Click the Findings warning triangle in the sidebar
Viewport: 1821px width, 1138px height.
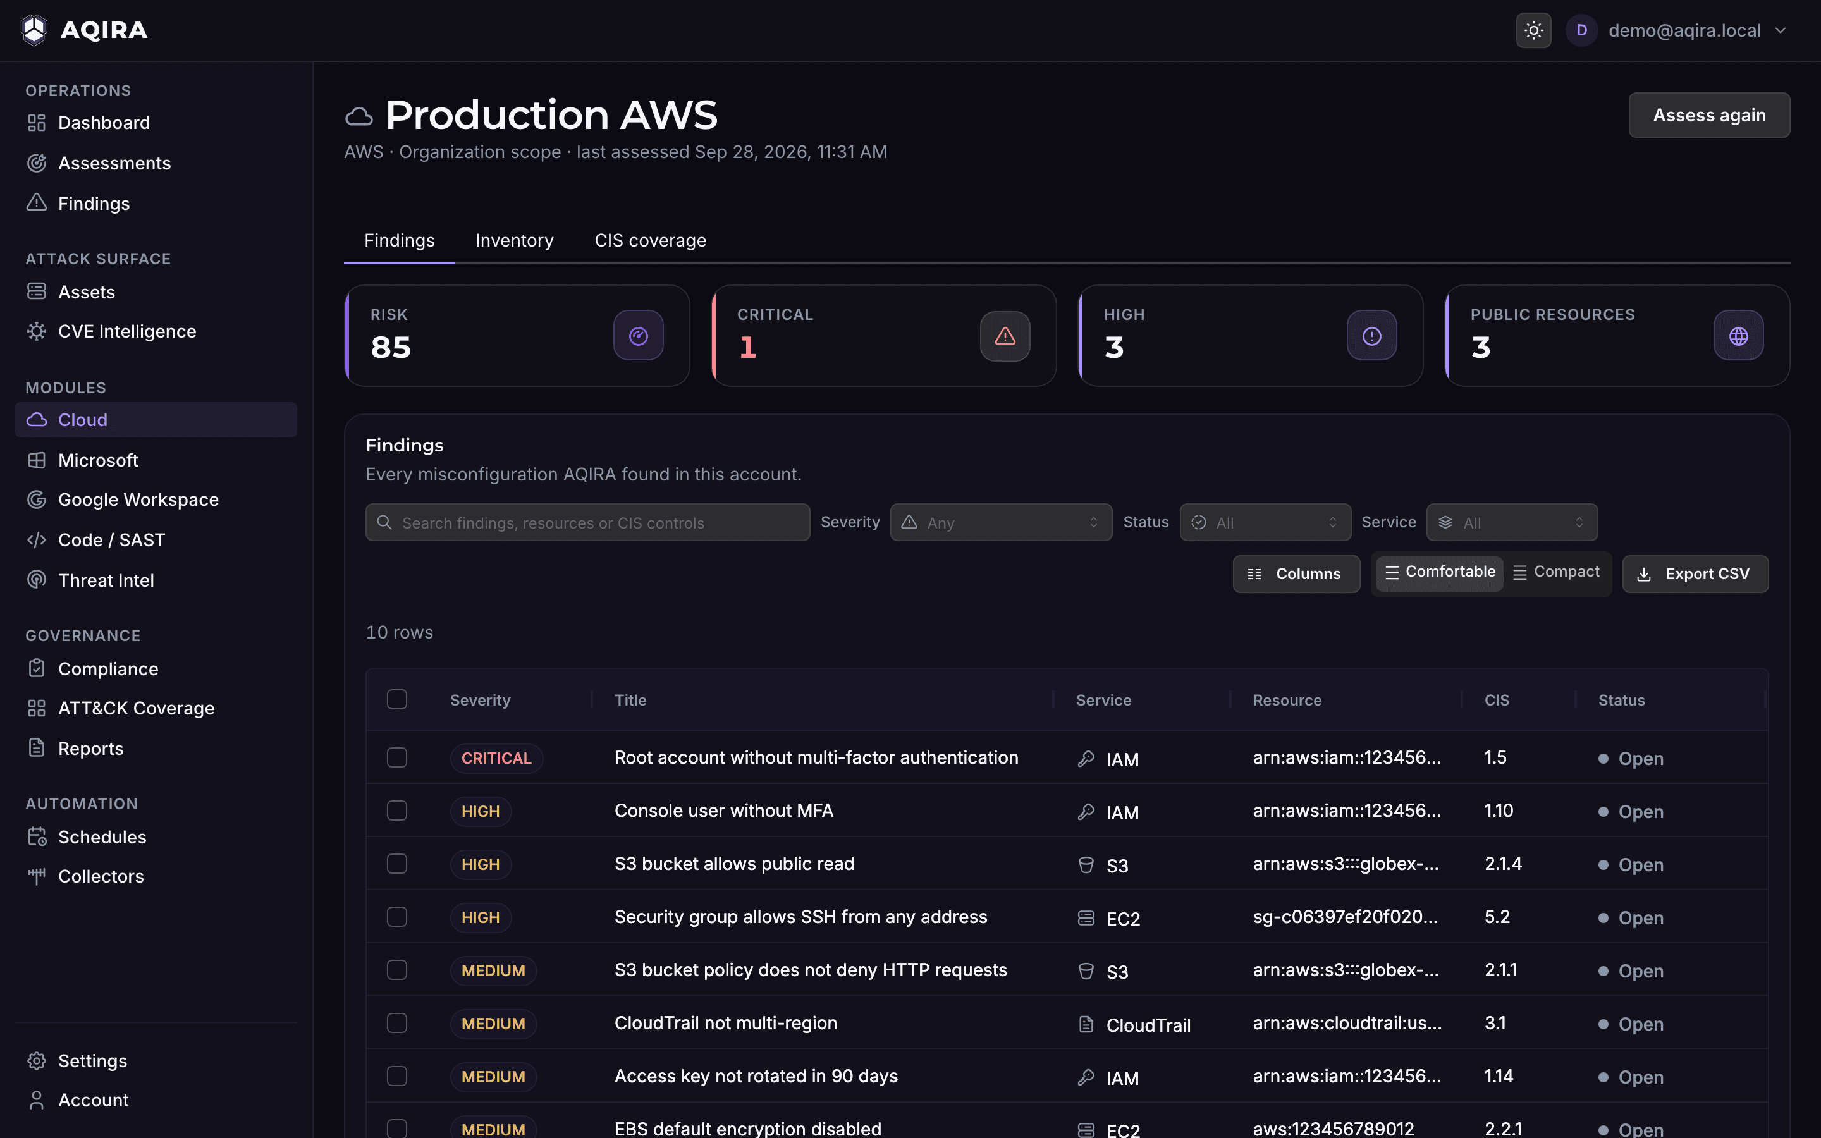point(36,203)
